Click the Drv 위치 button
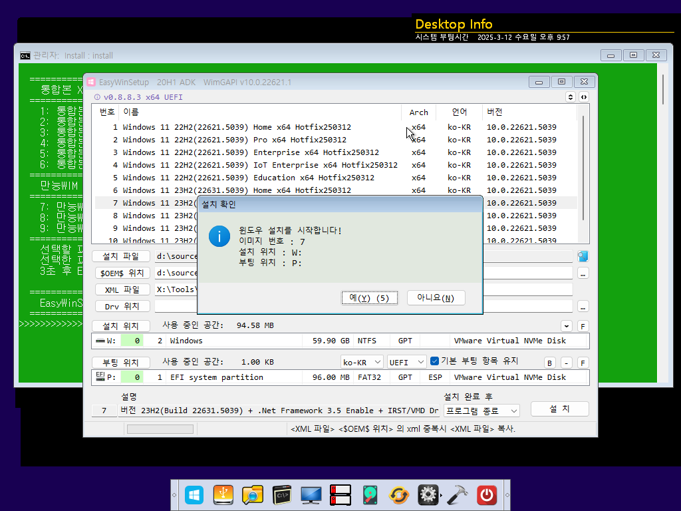Screen dimensions: 681x511 (x=122, y=306)
